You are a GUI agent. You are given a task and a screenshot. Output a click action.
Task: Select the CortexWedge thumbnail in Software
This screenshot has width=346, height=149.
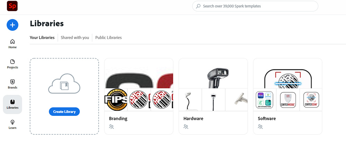click(288, 100)
